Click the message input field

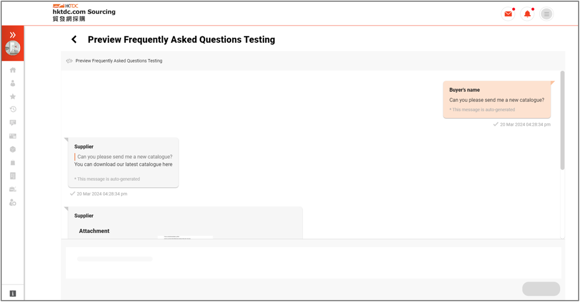pyautogui.click(x=313, y=262)
